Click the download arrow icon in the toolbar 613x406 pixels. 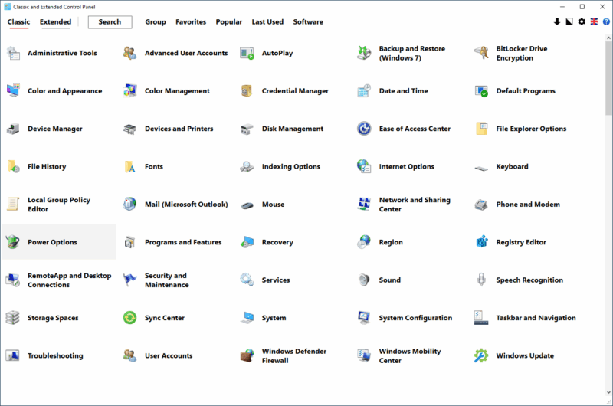pos(557,21)
